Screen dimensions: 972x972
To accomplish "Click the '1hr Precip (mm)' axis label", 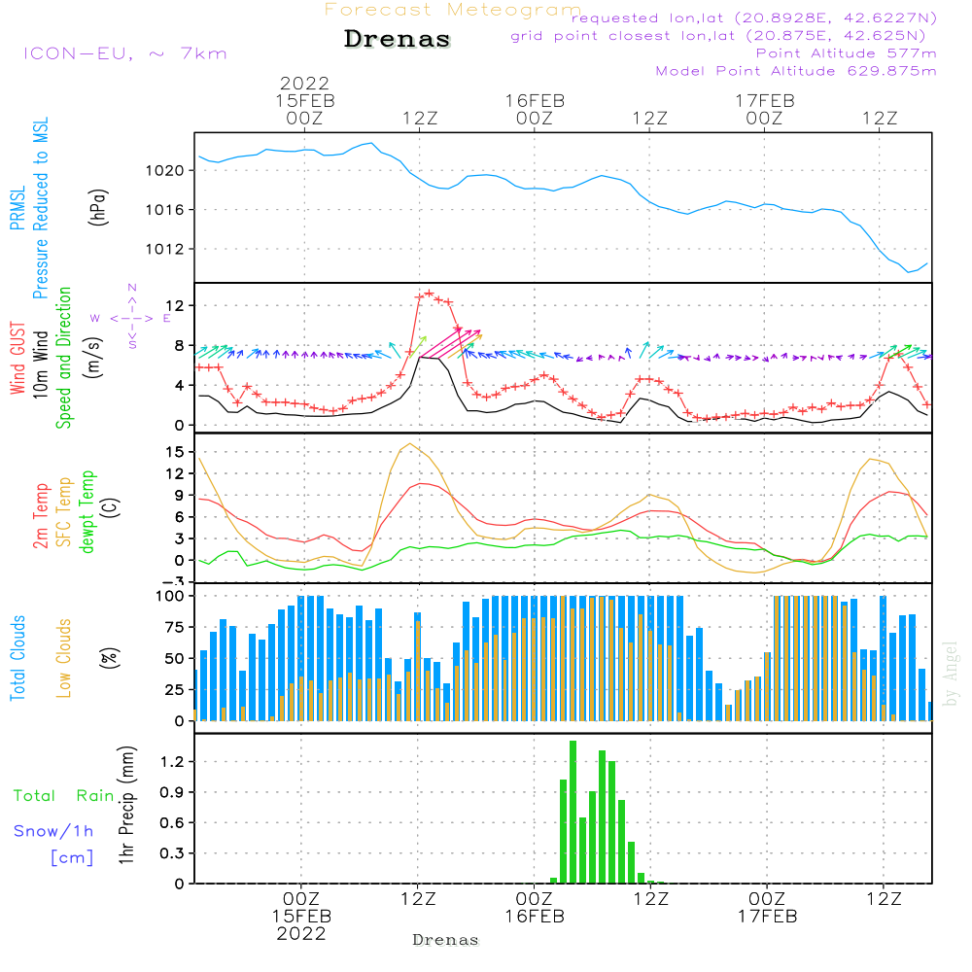I will (x=126, y=805).
